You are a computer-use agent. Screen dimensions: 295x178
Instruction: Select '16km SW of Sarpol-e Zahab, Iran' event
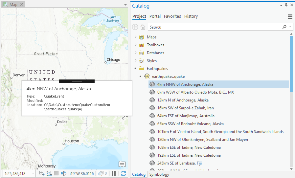(186, 108)
